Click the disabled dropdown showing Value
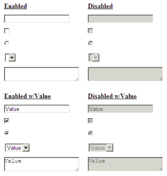 coord(101,148)
